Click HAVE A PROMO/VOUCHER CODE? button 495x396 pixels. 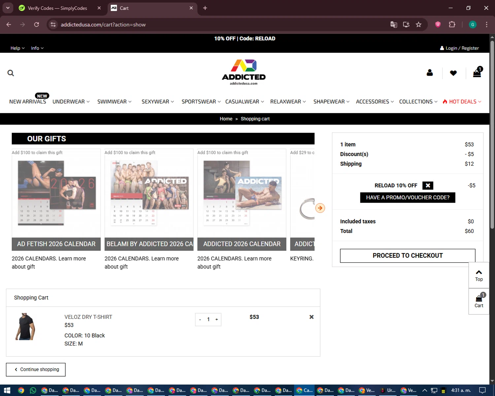(408, 197)
